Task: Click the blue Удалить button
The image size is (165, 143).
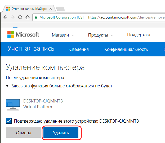Action: (x=61, y=133)
